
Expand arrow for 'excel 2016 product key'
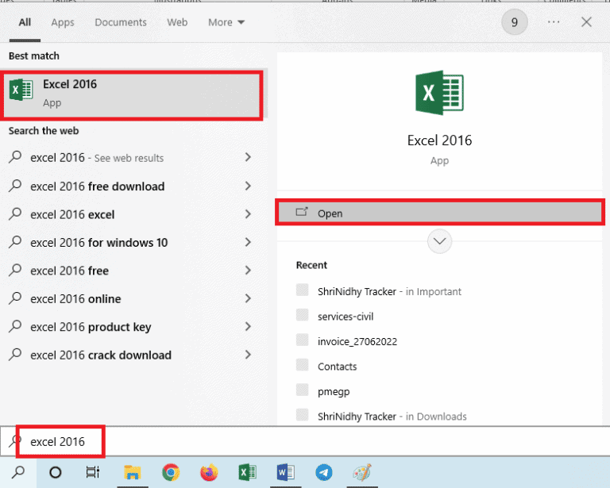[248, 326]
